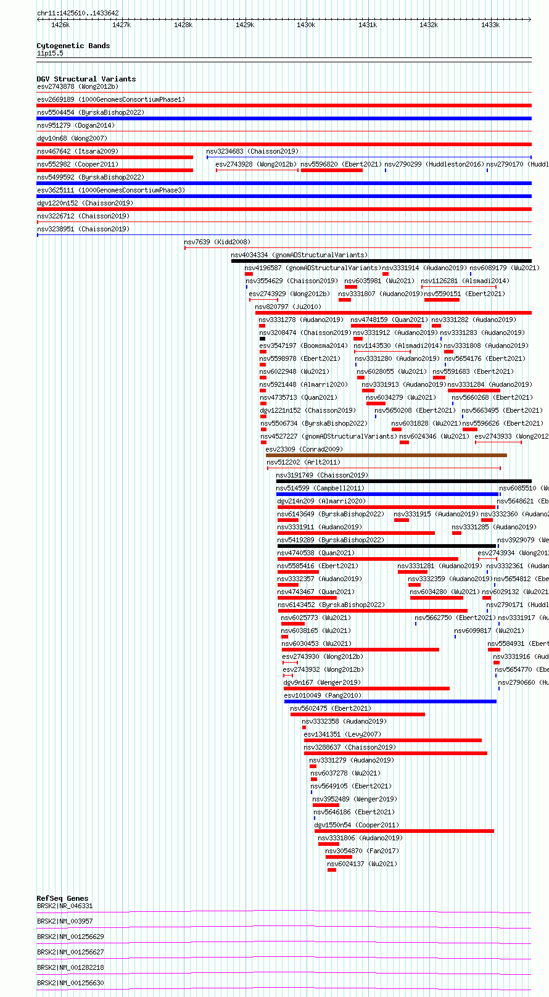
Task: Open the nsv3952489 Wenger2019 label
Action: [355, 799]
